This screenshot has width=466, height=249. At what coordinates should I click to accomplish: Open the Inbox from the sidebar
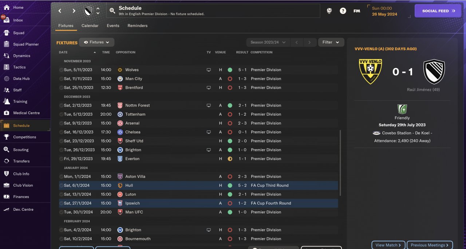[x=18, y=20]
